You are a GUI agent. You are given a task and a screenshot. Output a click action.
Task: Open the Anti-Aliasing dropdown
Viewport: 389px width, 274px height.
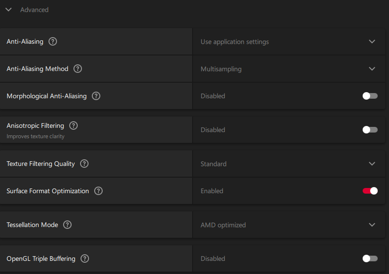click(372, 41)
